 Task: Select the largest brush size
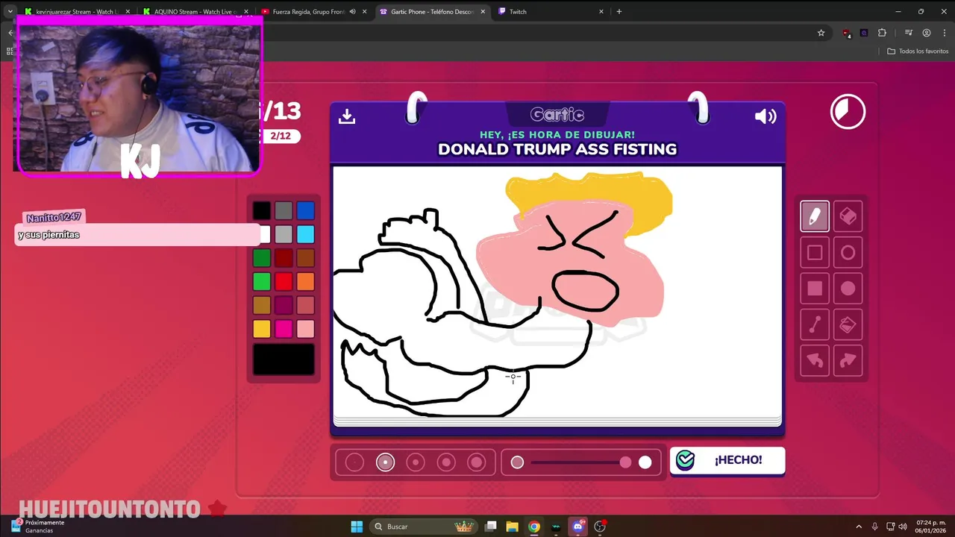point(476,462)
